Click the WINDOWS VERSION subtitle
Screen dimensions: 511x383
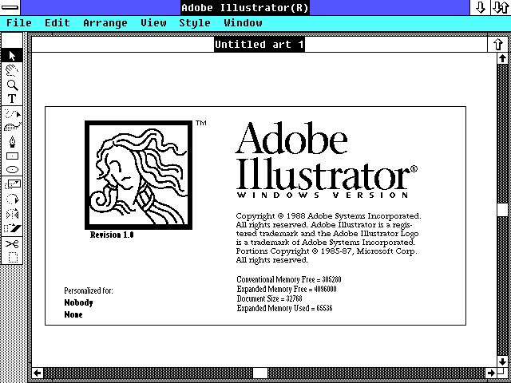[323, 195]
